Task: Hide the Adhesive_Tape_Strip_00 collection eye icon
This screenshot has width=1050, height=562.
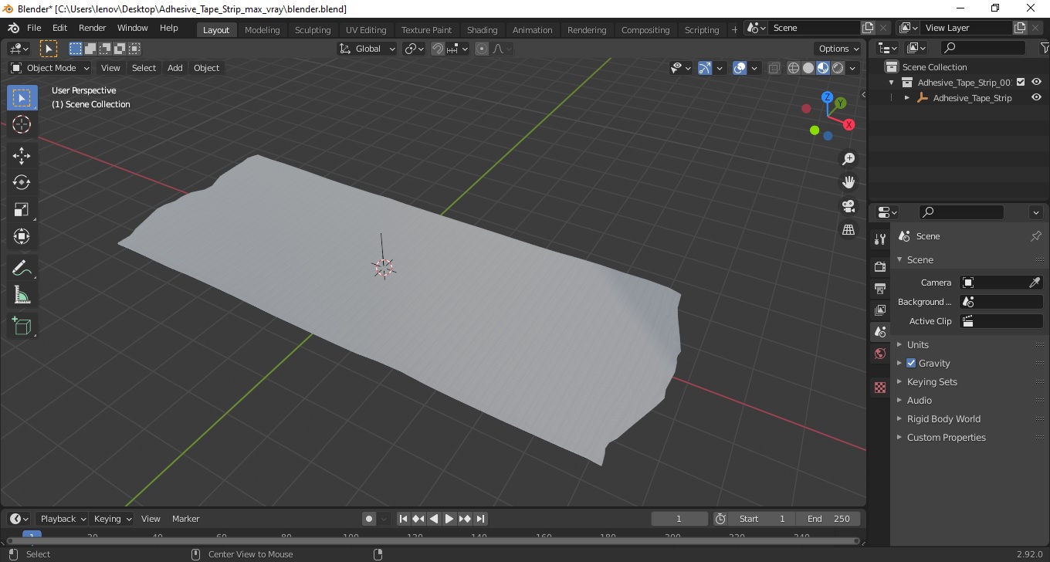Action: [1037, 82]
